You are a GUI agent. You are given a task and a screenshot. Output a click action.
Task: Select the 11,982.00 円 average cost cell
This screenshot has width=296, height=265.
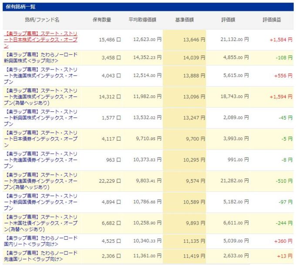coord(147,97)
